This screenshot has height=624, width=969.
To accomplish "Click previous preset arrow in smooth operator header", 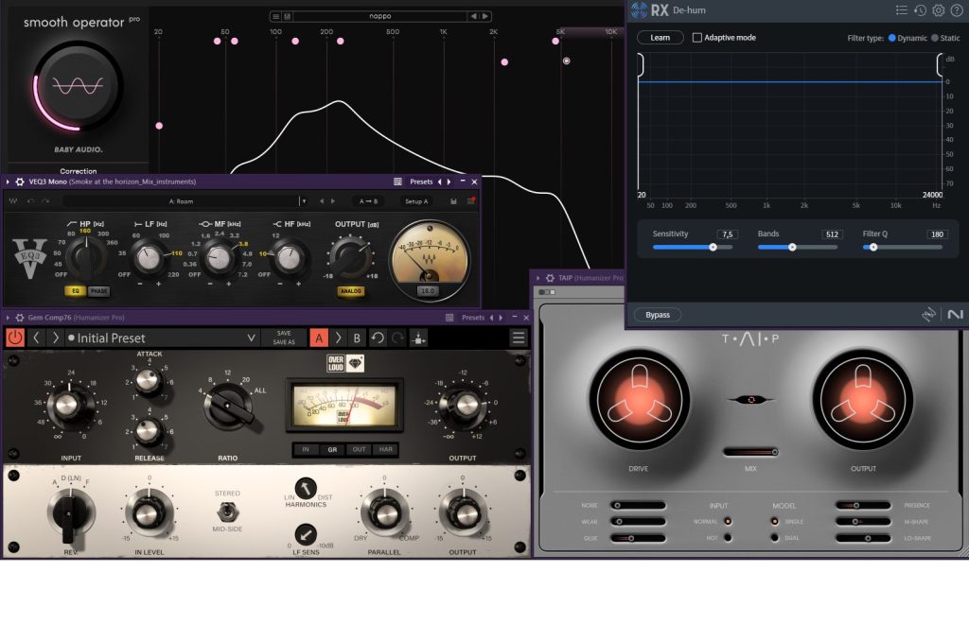I will tap(474, 16).
